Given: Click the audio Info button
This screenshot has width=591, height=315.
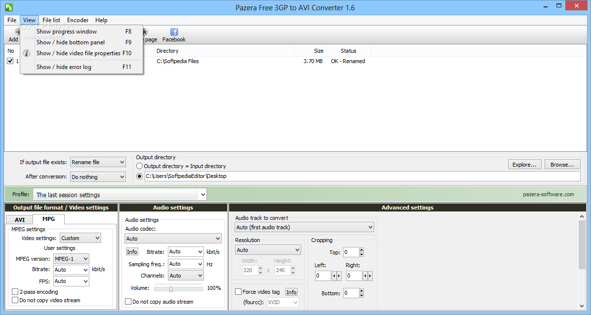Looking at the screenshot, I should click(132, 252).
